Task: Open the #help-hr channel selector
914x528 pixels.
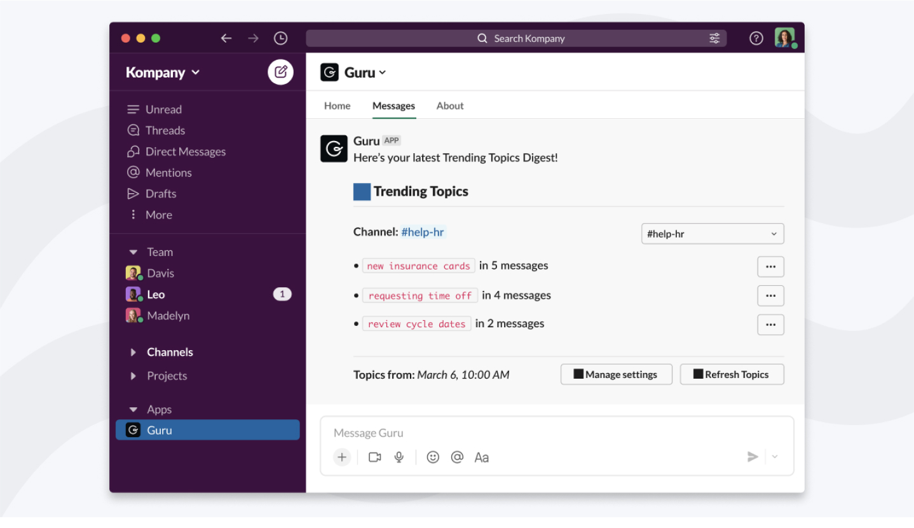Action: [x=713, y=234]
